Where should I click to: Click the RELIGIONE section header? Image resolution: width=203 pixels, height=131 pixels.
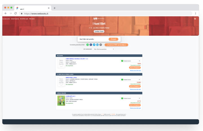(x=99, y=56)
